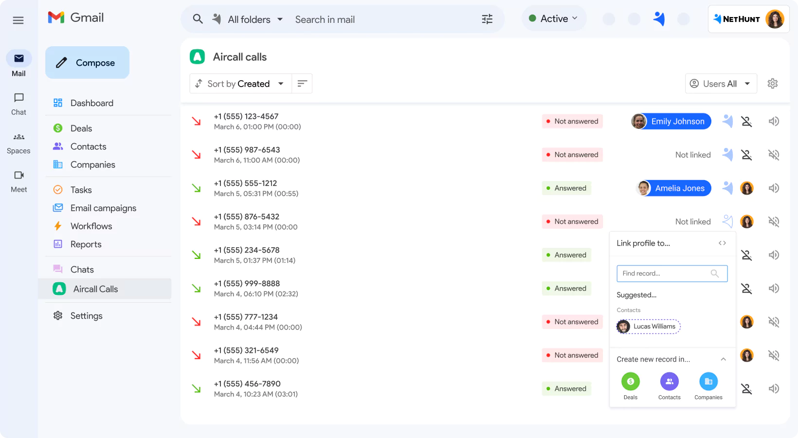The image size is (798, 438).
Task: Open the NetHunt call list settings gear
Action: (x=773, y=83)
